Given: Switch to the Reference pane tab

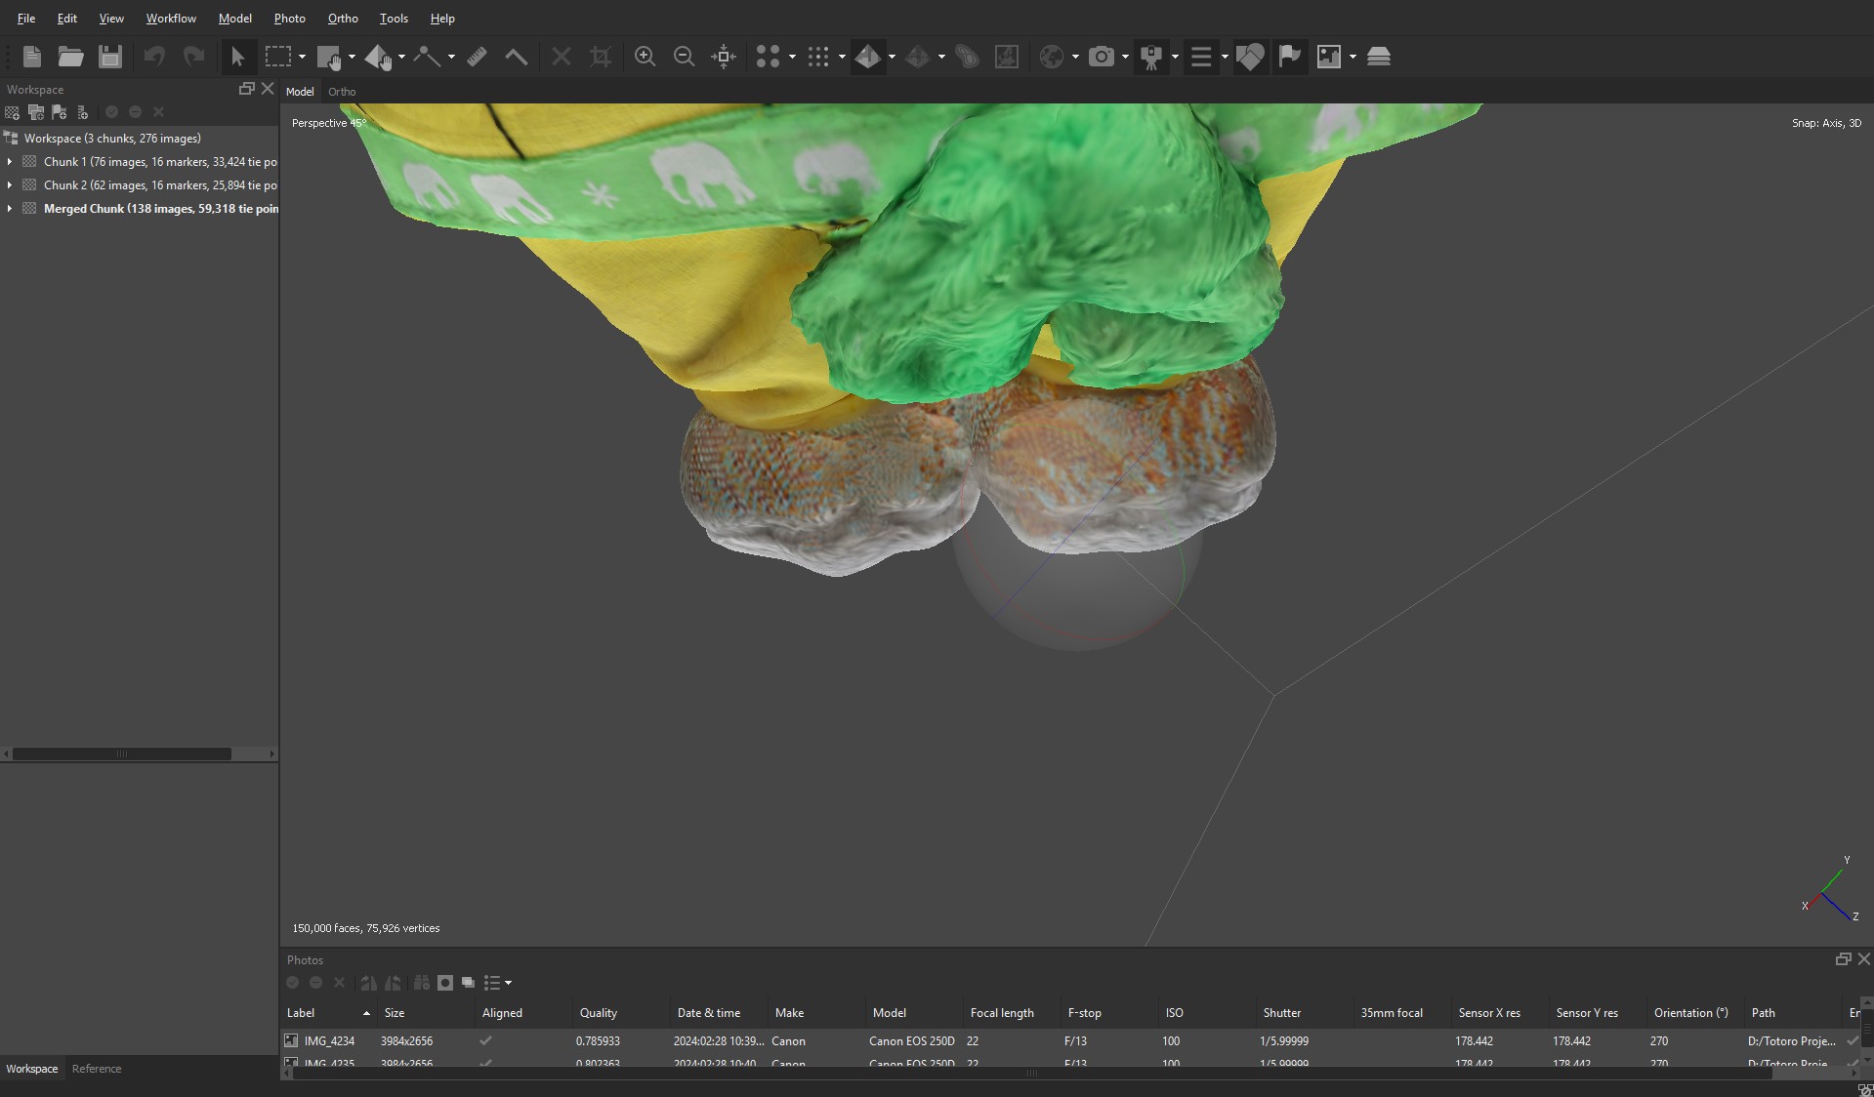Looking at the screenshot, I should pyautogui.click(x=97, y=1069).
